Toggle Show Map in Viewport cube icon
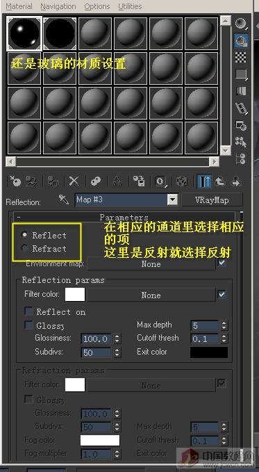 click(x=182, y=181)
